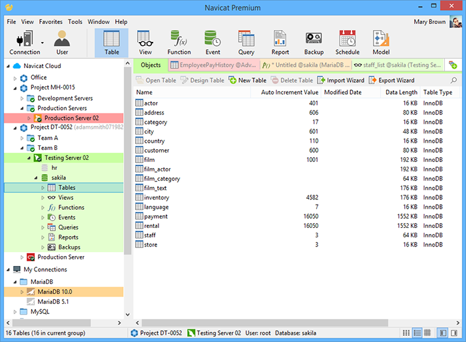The width and height of the screenshot is (466, 342).
Task: Open the Connection toolbar button
Action: click(25, 43)
